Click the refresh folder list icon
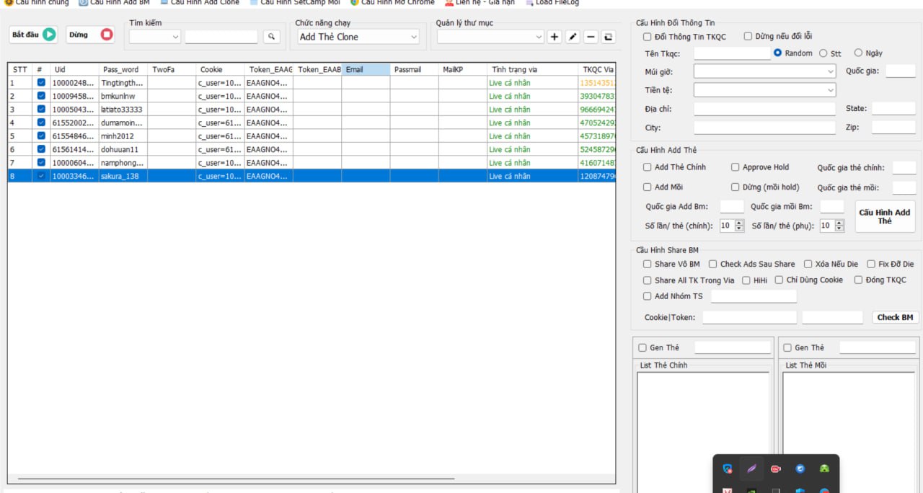This screenshot has height=493, width=923. (x=609, y=37)
